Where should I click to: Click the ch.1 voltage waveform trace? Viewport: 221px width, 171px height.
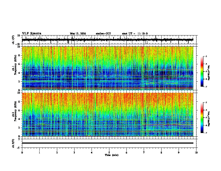pyautogui.click(x=108, y=40)
